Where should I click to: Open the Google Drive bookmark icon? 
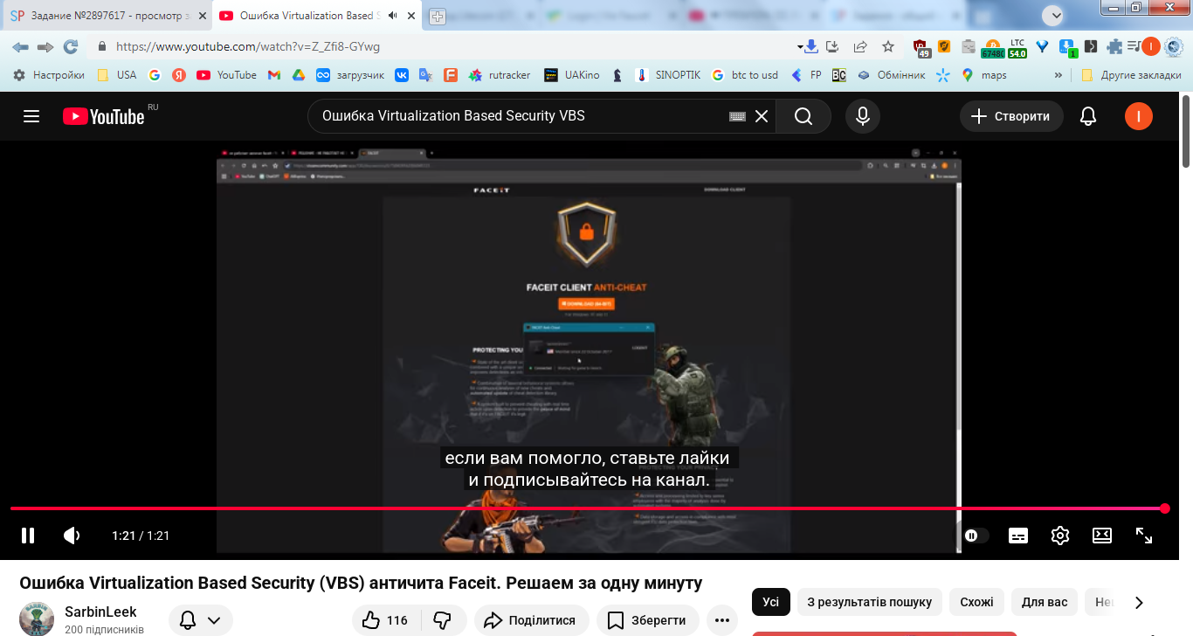tap(298, 75)
